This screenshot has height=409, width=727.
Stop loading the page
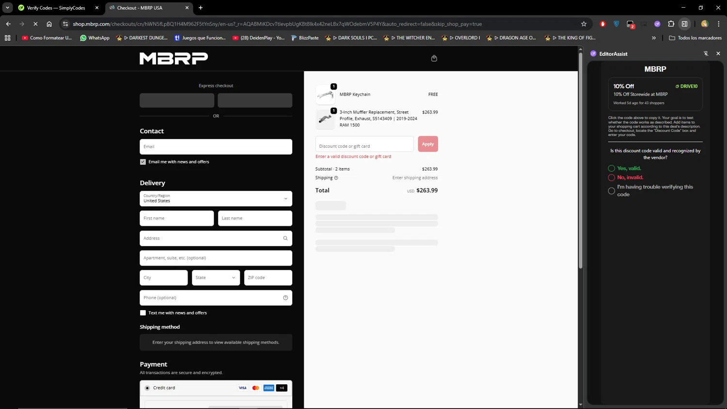point(35,24)
